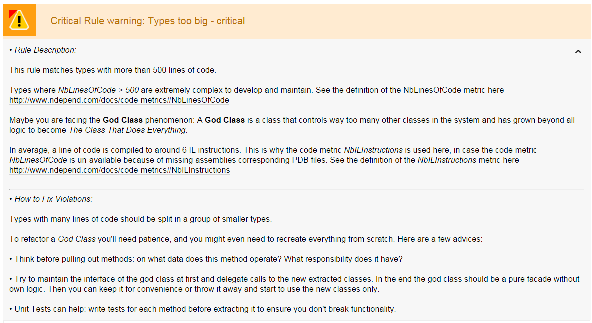
Task: Click the red corner flag on the warning icon
Action: pyautogui.click(x=12, y=13)
